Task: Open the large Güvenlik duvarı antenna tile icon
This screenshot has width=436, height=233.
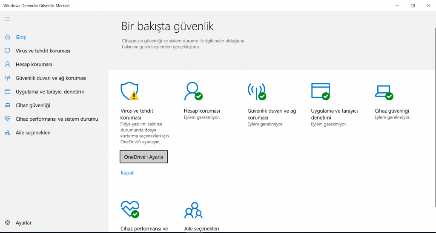Action: coord(257,91)
